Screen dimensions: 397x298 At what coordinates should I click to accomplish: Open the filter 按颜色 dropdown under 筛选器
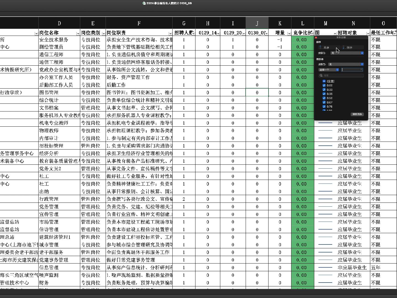[346, 64]
